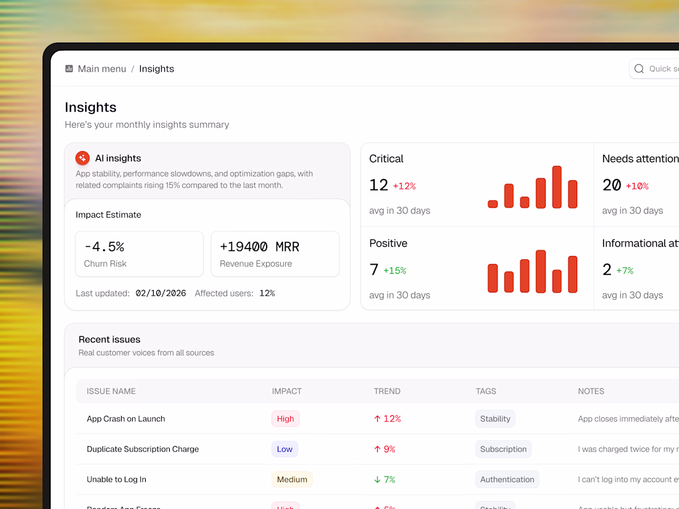The width and height of the screenshot is (679, 509).
Task: Select the Positive metric title
Action: pyautogui.click(x=388, y=243)
